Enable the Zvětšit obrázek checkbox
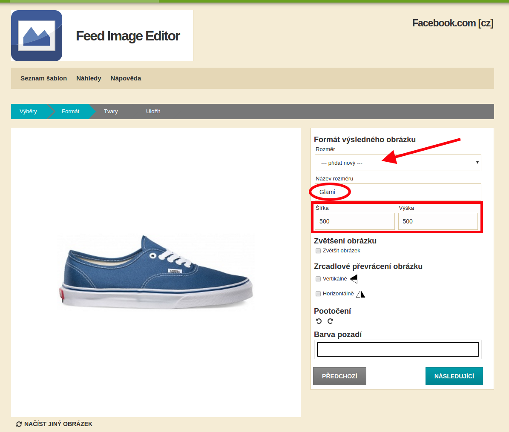 318,251
